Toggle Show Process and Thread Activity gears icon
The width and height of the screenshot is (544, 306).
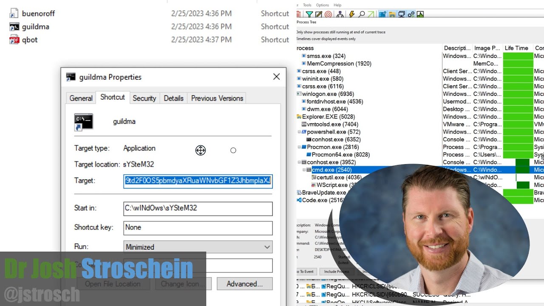(411, 14)
